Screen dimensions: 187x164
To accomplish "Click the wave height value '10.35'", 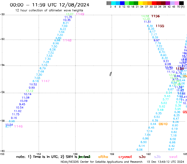I will coord(67,20).
